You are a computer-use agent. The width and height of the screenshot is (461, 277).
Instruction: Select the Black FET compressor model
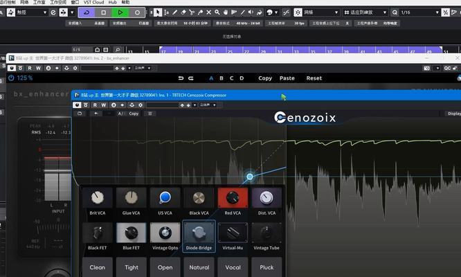coord(98,237)
